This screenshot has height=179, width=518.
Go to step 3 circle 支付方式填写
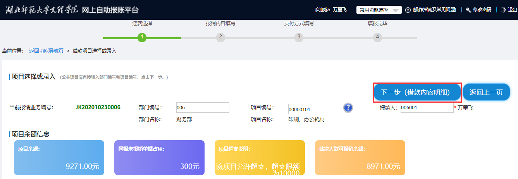tap(298, 37)
